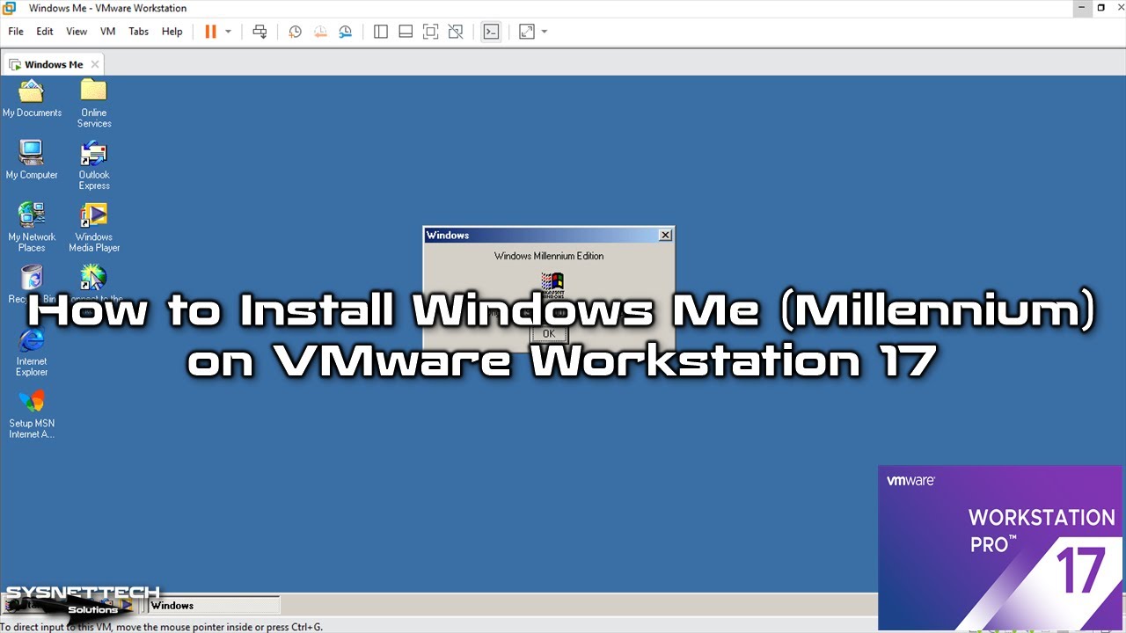
Task: Restore down the VMware Workstation window
Action: 1100,8
